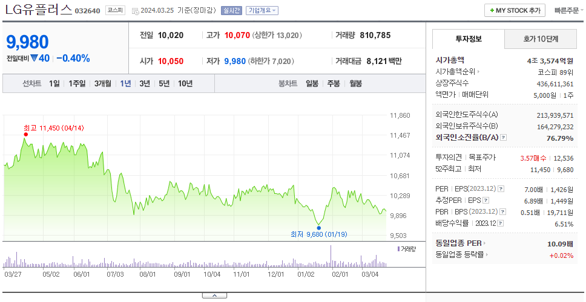
Task: Click the 외국인소진율 76.79% value
Action: [x=560, y=138]
